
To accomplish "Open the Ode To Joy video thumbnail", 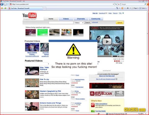I will pos(32,83).
